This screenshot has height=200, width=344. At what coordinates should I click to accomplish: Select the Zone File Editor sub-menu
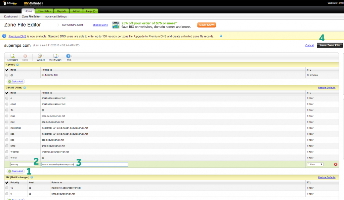(x=31, y=17)
